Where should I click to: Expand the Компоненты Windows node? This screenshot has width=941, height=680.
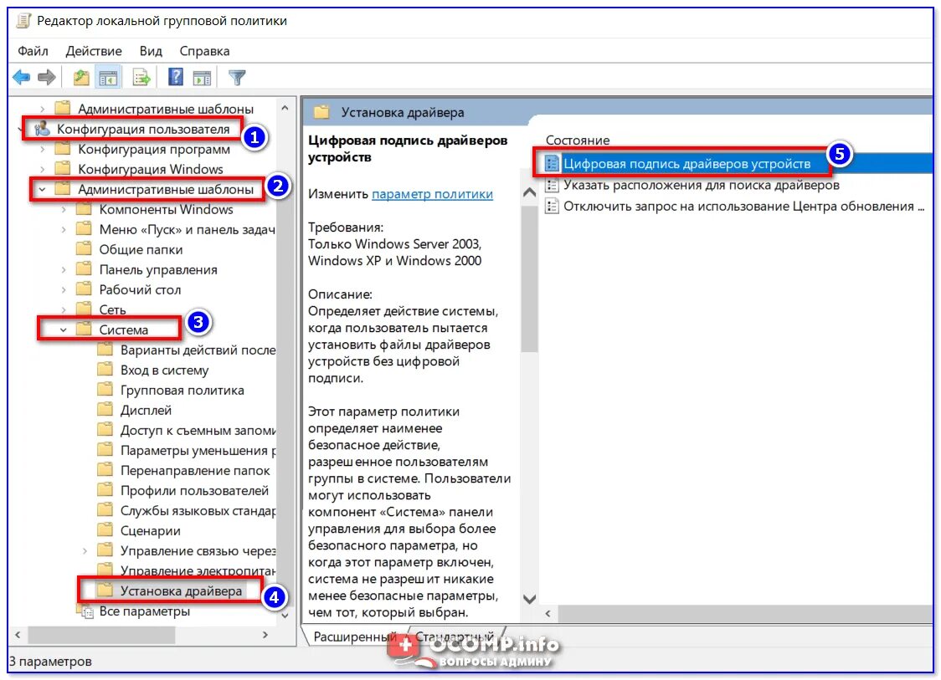(63, 210)
